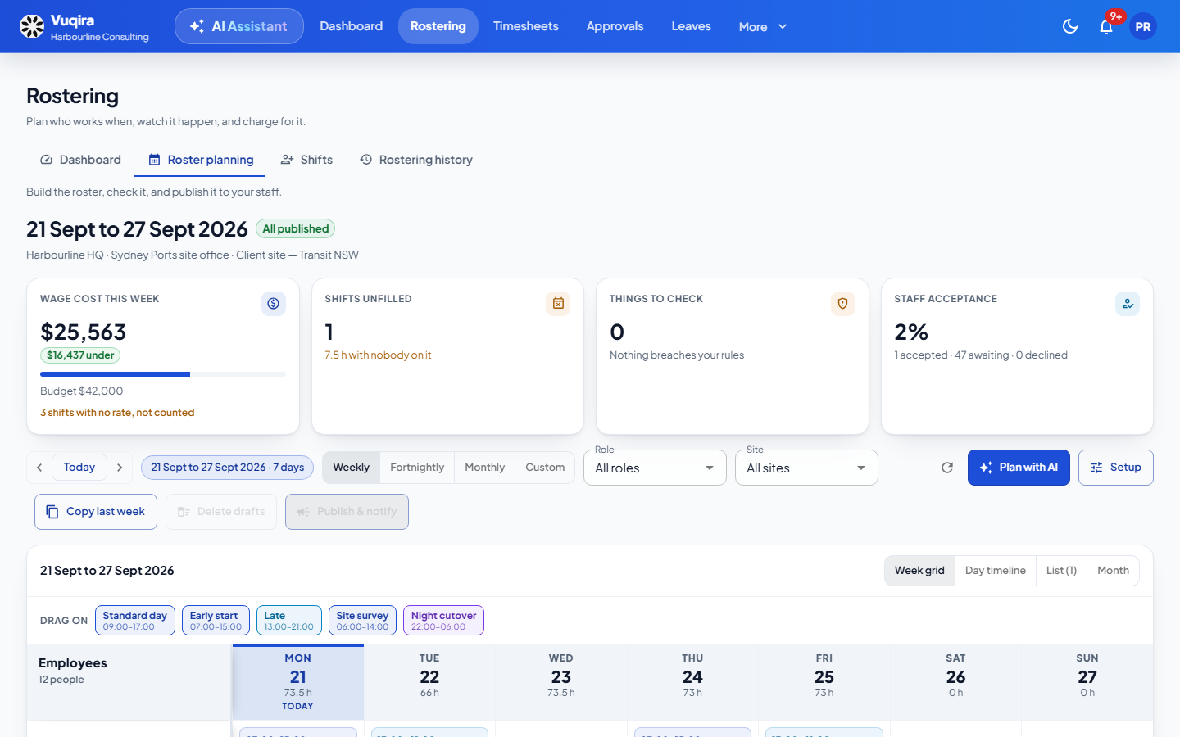Switch to Fortnightly range
Screen dimensions: 1180x737
pyautogui.click(x=417, y=468)
